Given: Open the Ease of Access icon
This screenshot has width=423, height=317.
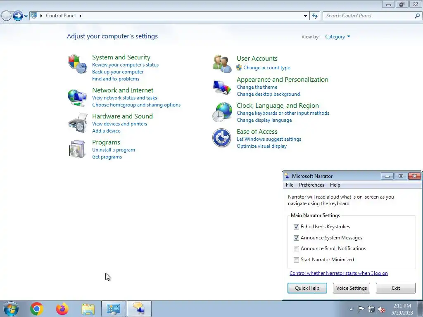Looking at the screenshot, I should tap(221, 138).
